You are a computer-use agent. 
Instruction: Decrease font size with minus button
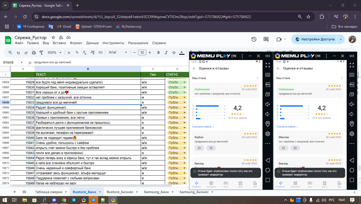point(134,52)
